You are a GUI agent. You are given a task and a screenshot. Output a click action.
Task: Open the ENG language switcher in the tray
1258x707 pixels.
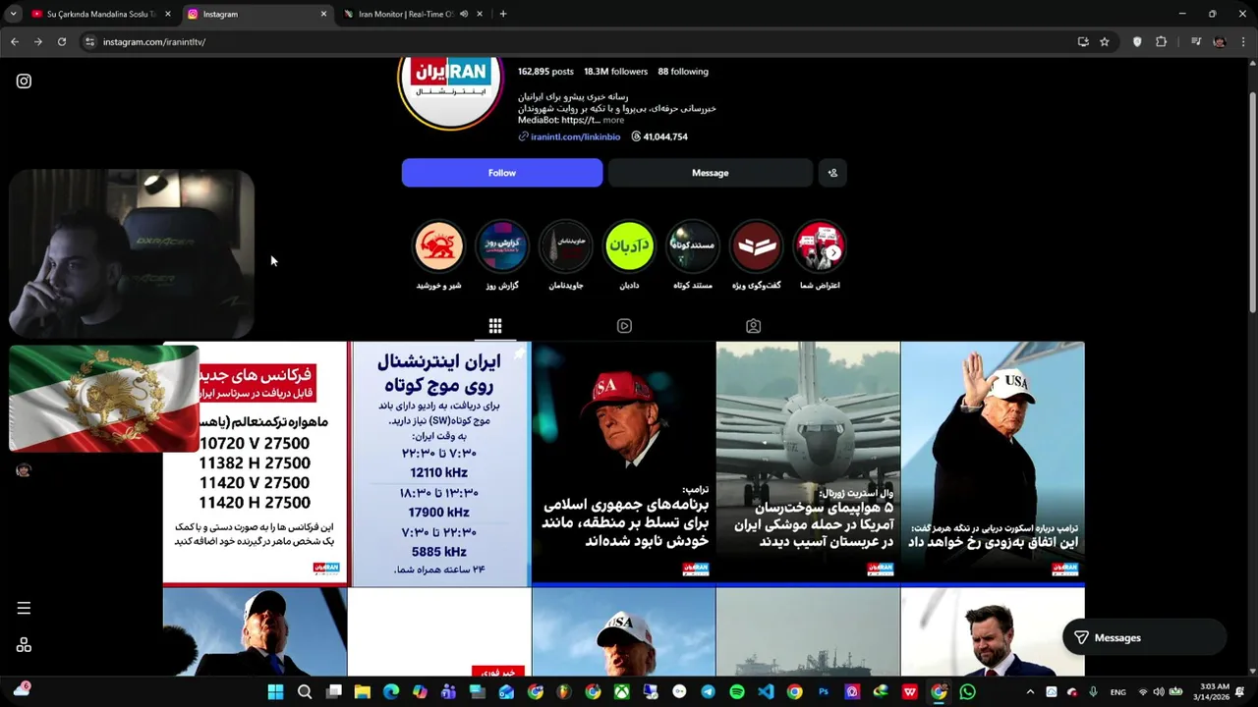pyautogui.click(x=1118, y=692)
